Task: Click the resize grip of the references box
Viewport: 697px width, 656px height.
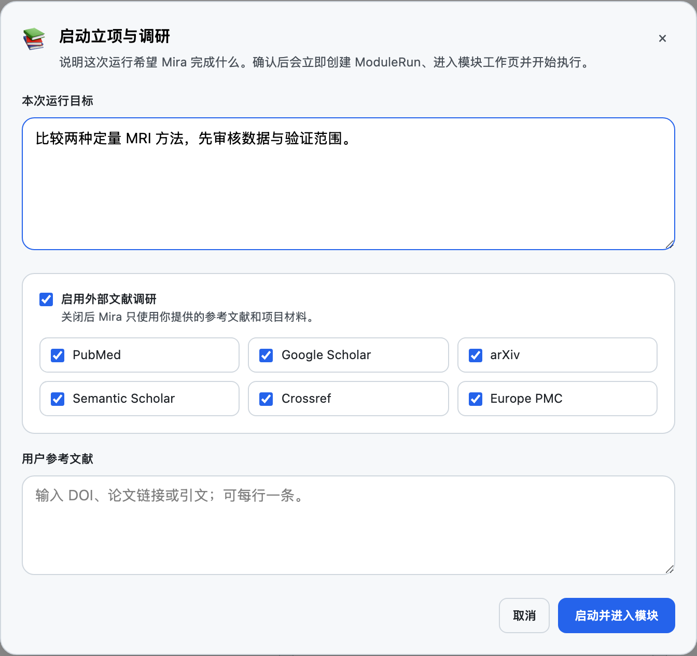Action: (670, 569)
